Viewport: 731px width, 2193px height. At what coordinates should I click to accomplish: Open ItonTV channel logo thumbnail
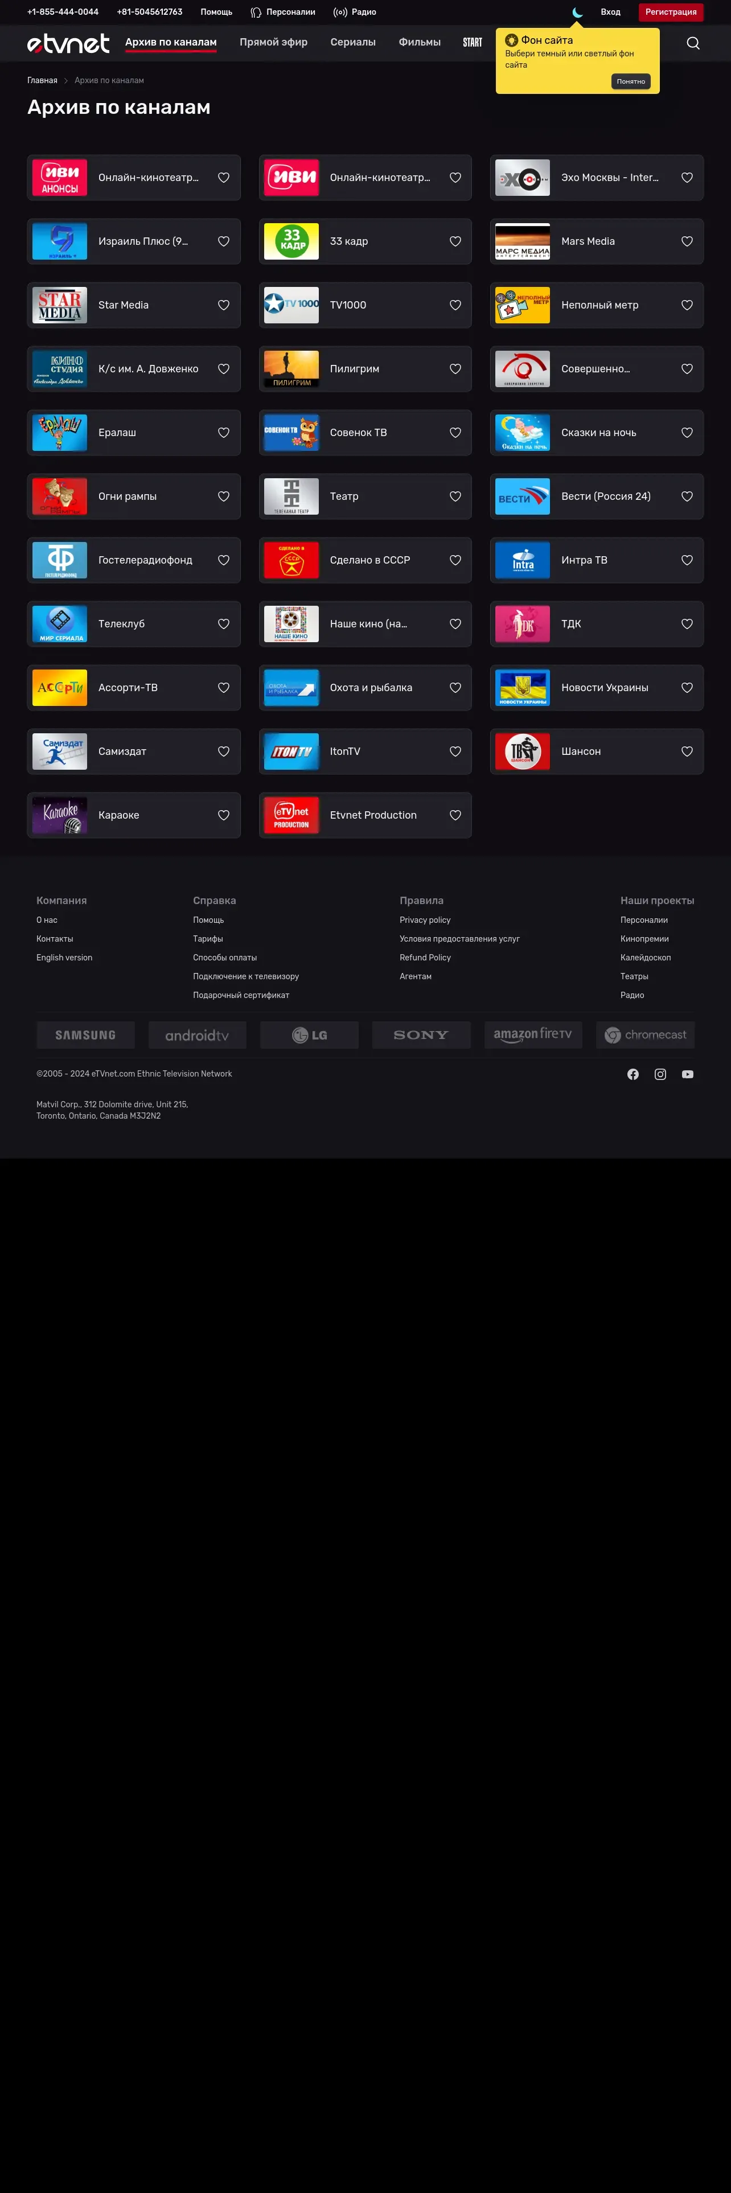tap(291, 751)
